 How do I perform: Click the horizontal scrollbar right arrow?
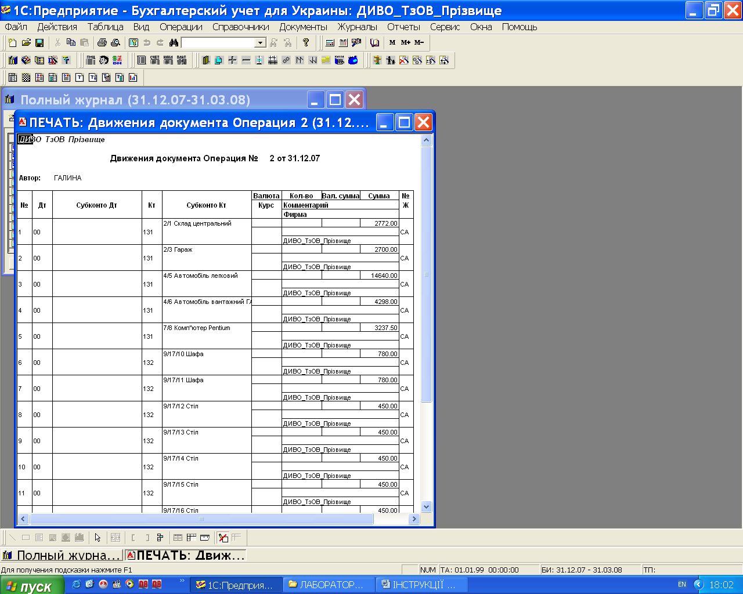point(414,519)
